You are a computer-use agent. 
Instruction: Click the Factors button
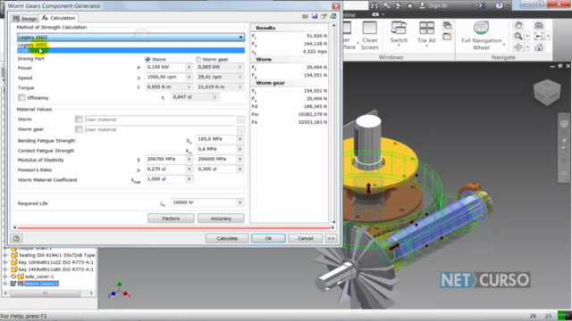[x=171, y=218]
